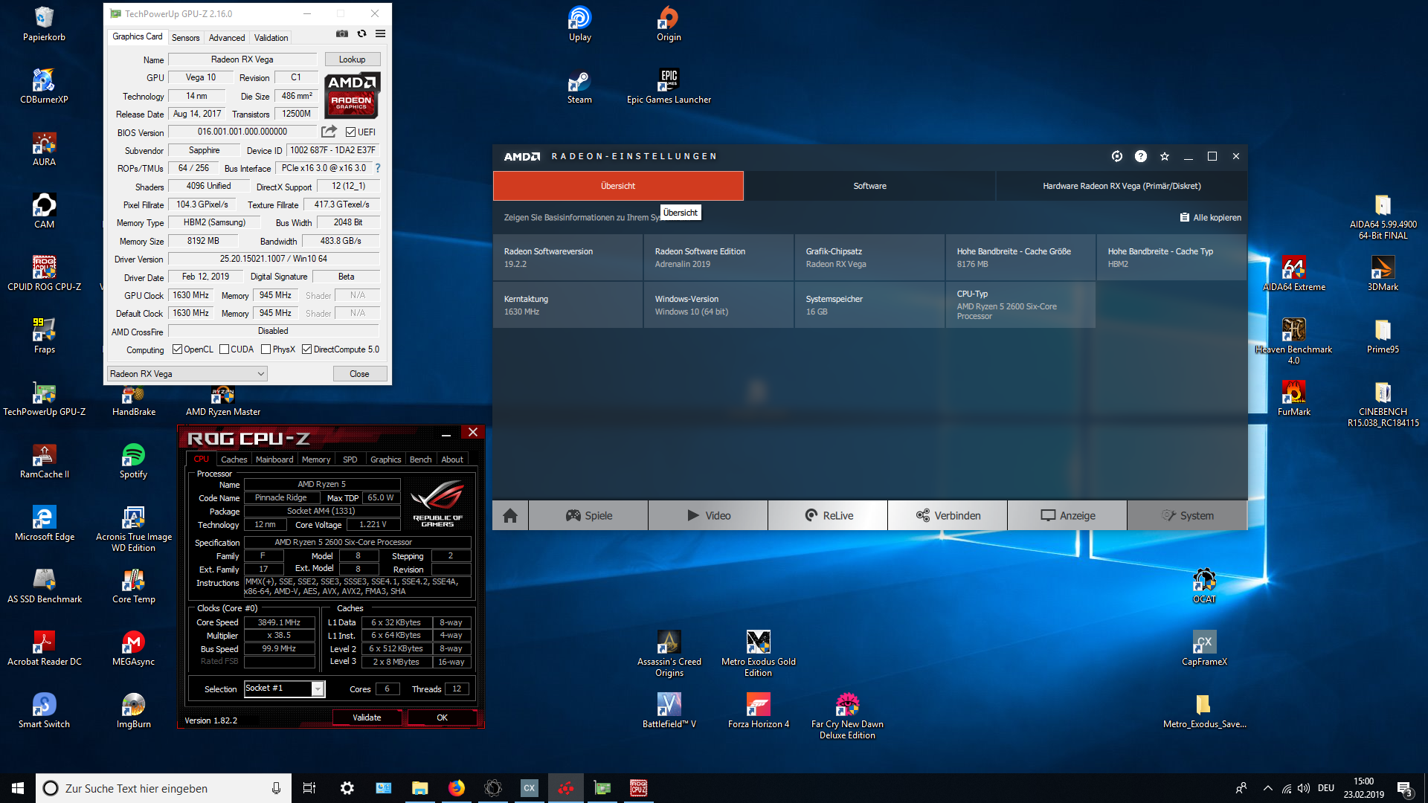
Task: Click the Radeon settings help question icon
Action: click(1140, 156)
